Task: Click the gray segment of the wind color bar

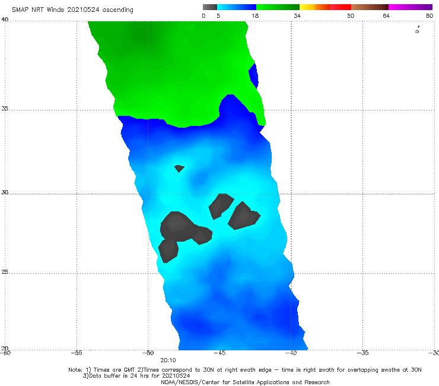Action: pyautogui.click(x=209, y=7)
